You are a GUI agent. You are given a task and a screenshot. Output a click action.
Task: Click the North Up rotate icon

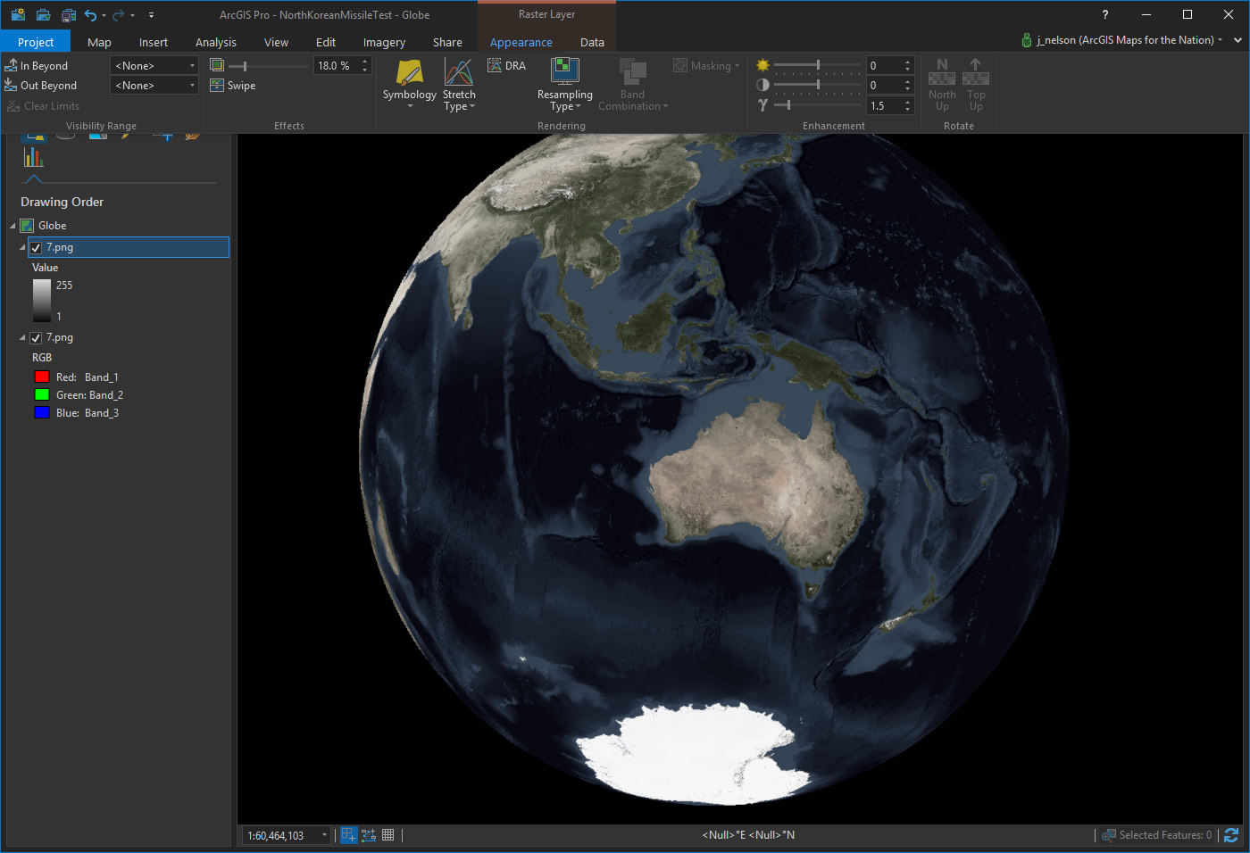click(x=942, y=72)
